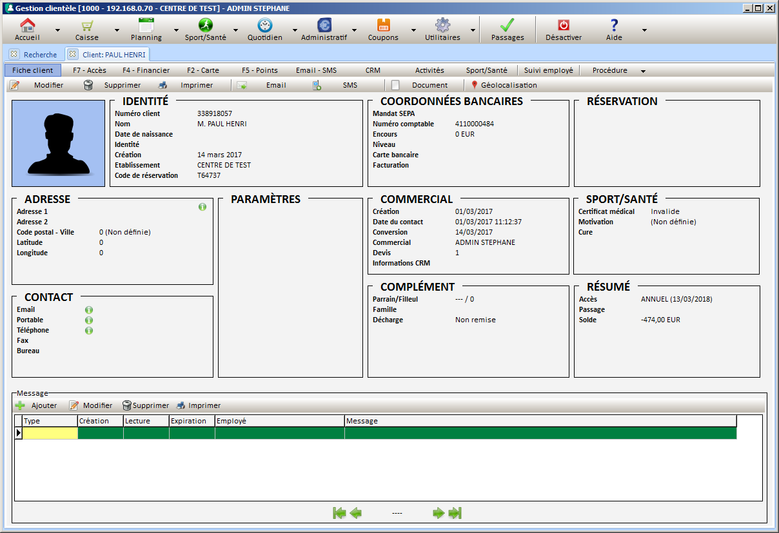
Task: Click the Document page icon
Action: 396,85
